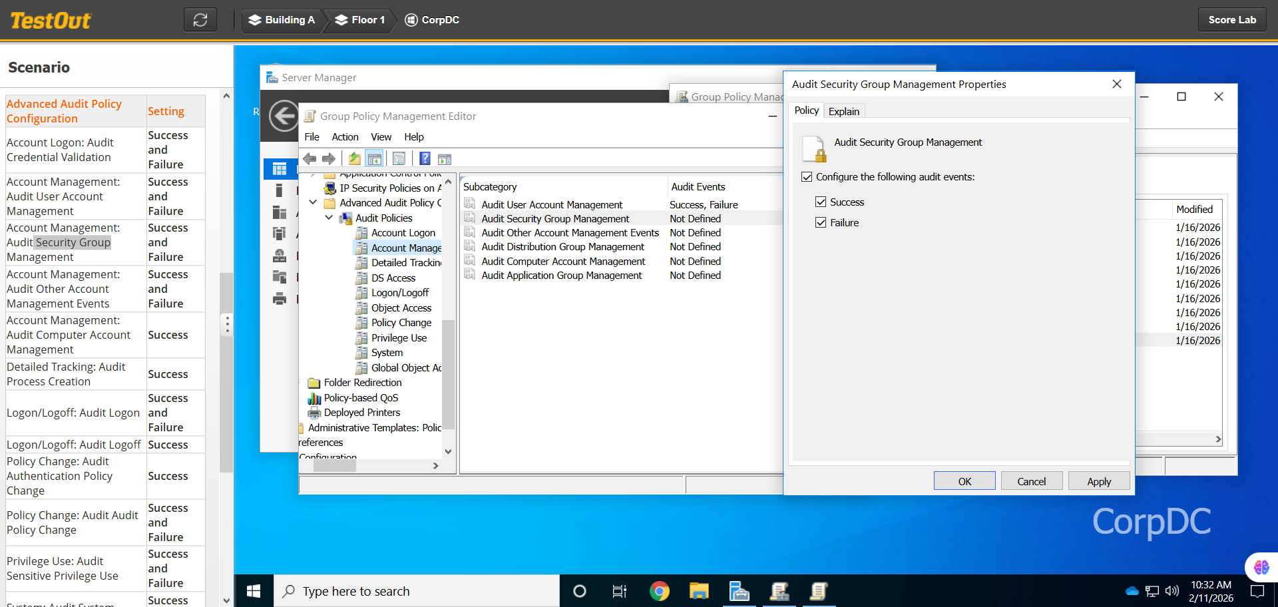The image size is (1278, 607).
Task: Click the Up One Level toolbar icon
Action: (x=355, y=159)
